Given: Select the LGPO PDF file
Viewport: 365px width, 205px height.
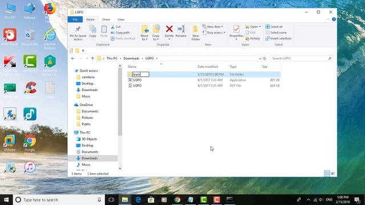Looking at the screenshot, I should 204,85.
